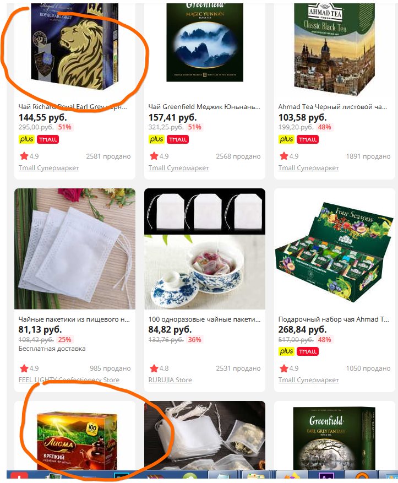Click plus badge under Ahmad Classic Black Tea
Viewport: 398px width, 483px height.
286,139
